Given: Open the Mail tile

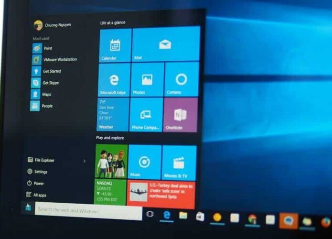Looking at the screenshot, I should pos(166,44).
